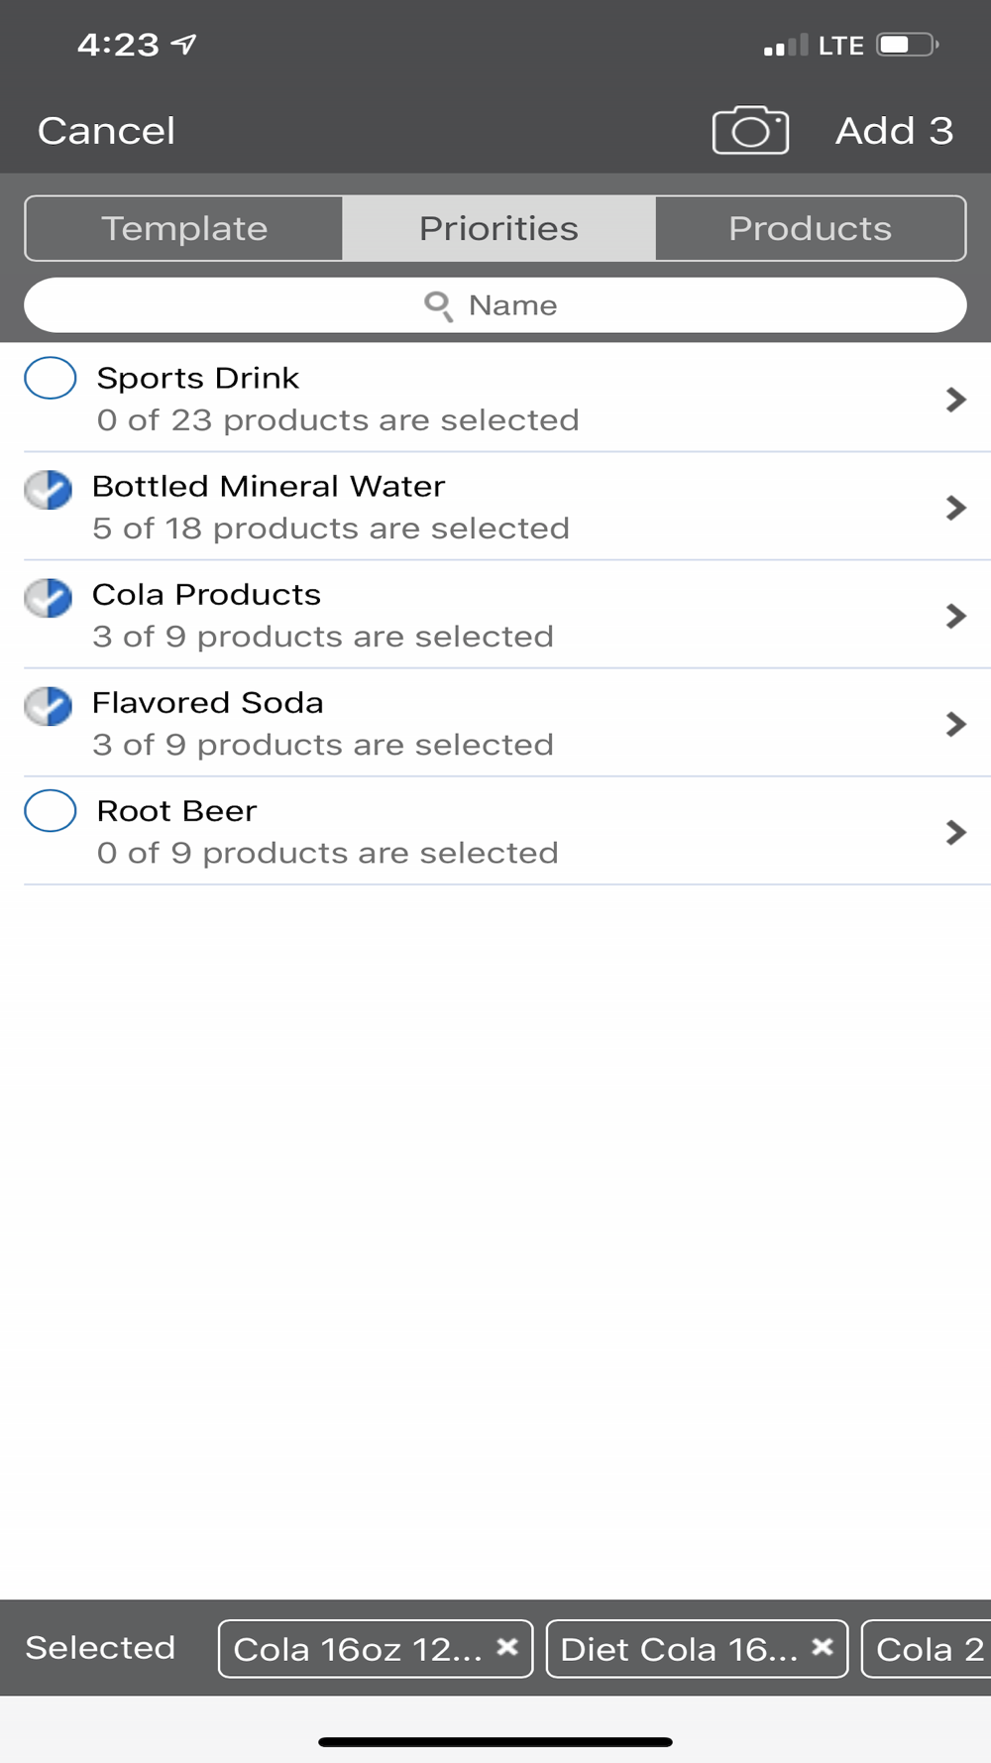Open the camera scanner icon
The height and width of the screenshot is (1763, 991).
coord(750,130)
